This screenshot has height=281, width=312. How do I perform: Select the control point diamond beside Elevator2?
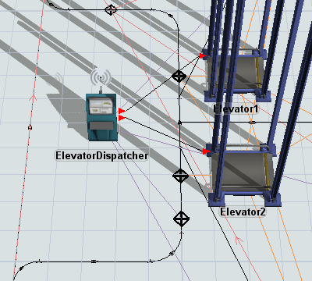[x=180, y=176]
